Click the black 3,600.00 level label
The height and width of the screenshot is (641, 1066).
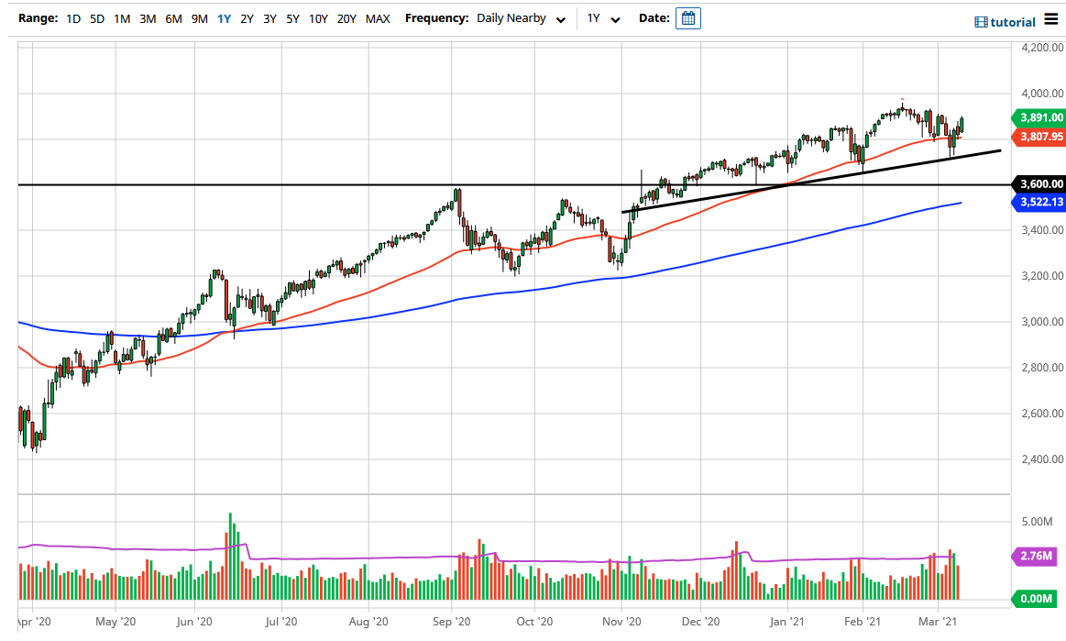1039,182
